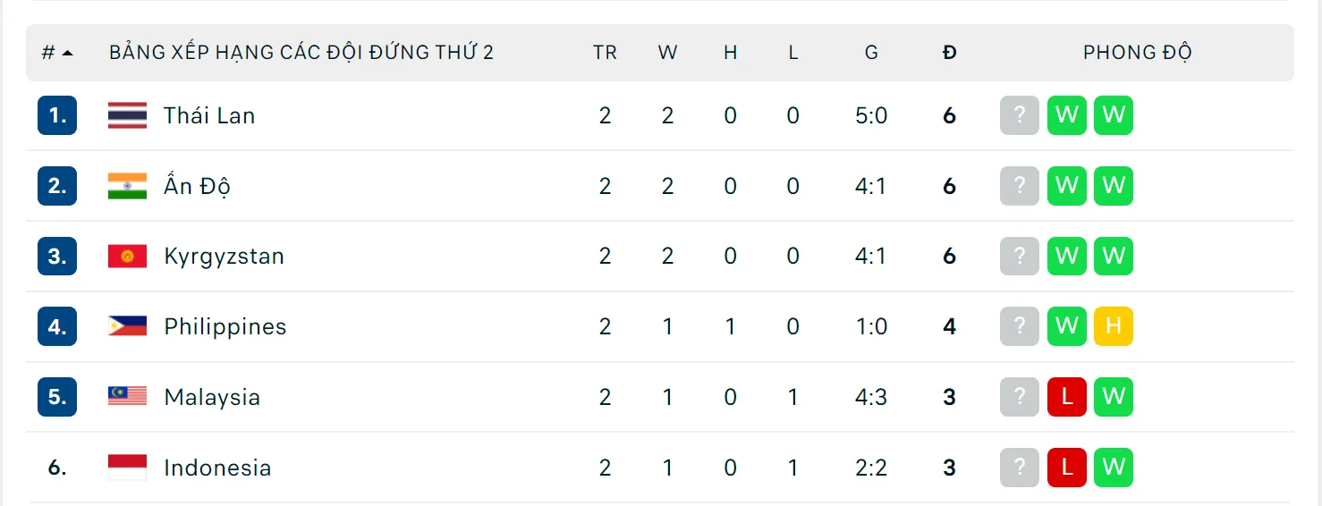Click the PHONG ĐỘ column header
1322x506 pixels.
(x=1137, y=53)
